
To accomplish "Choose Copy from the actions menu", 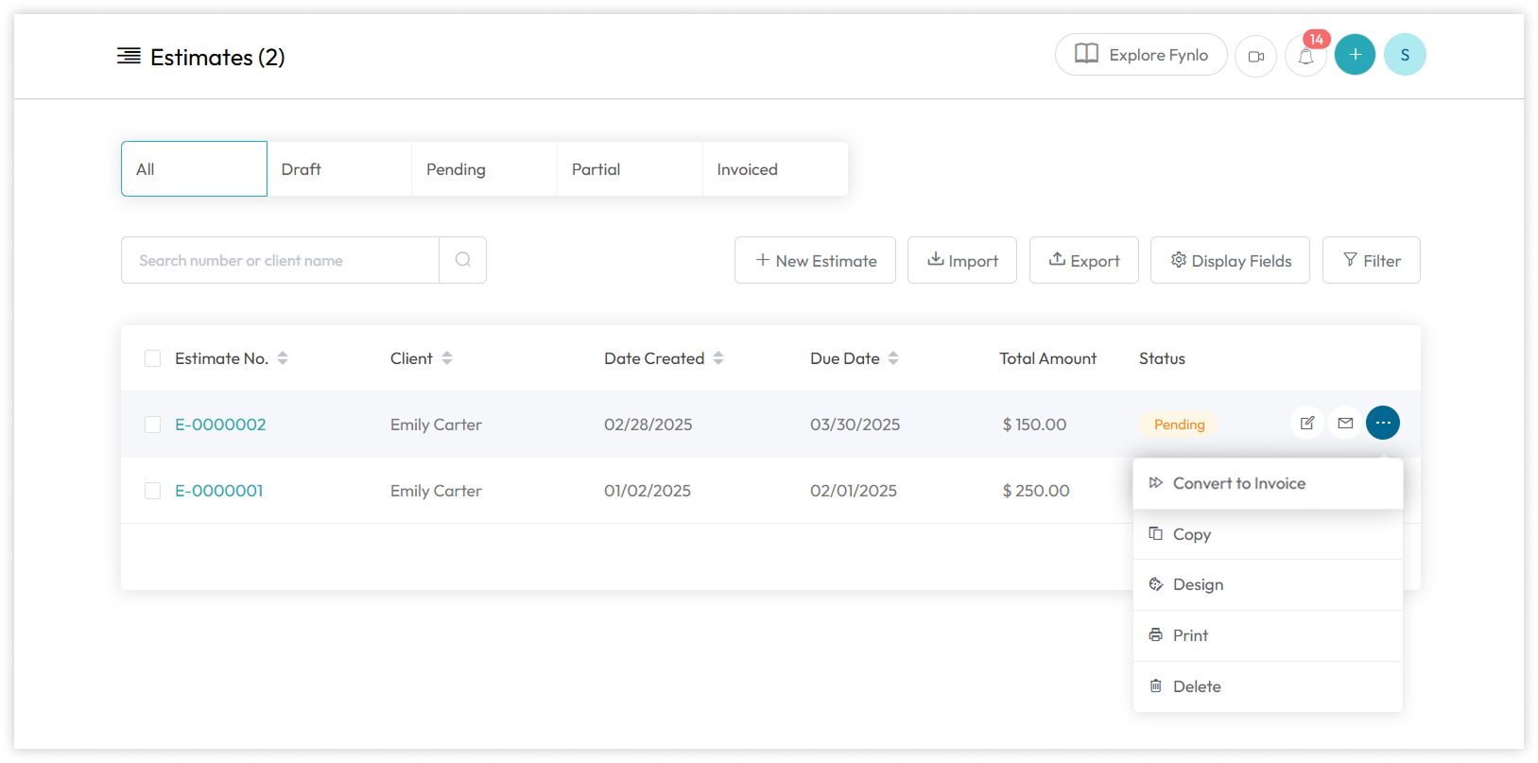I will [1268, 534].
